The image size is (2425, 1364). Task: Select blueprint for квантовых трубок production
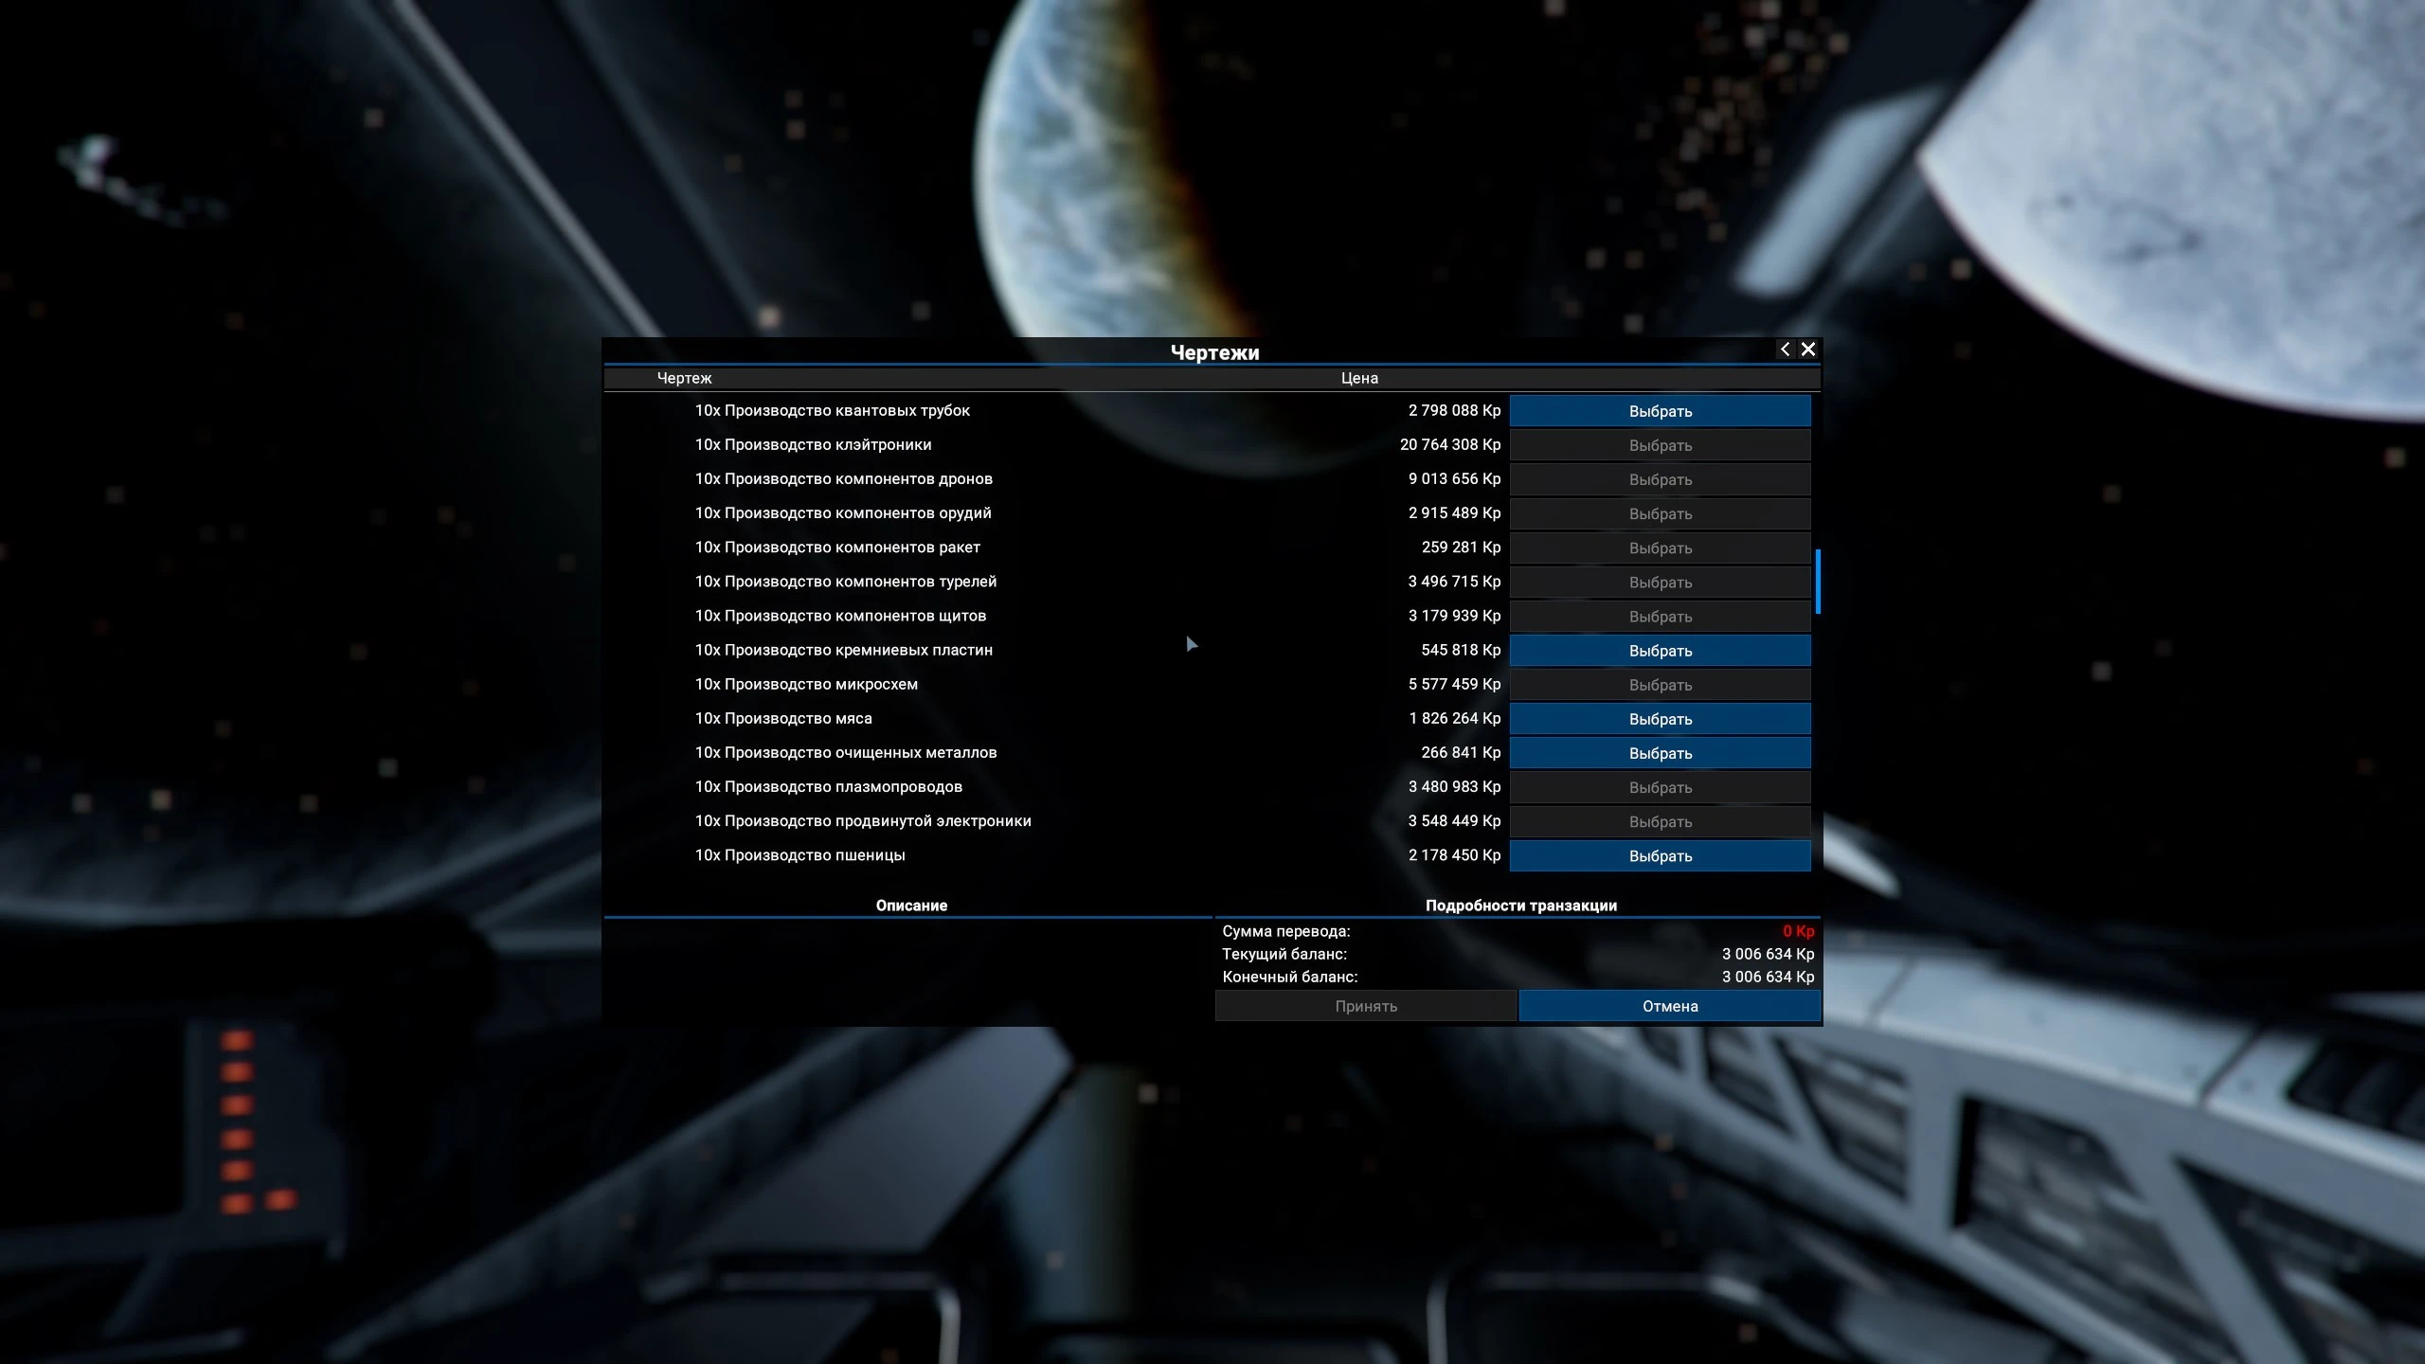coord(1660,411)
